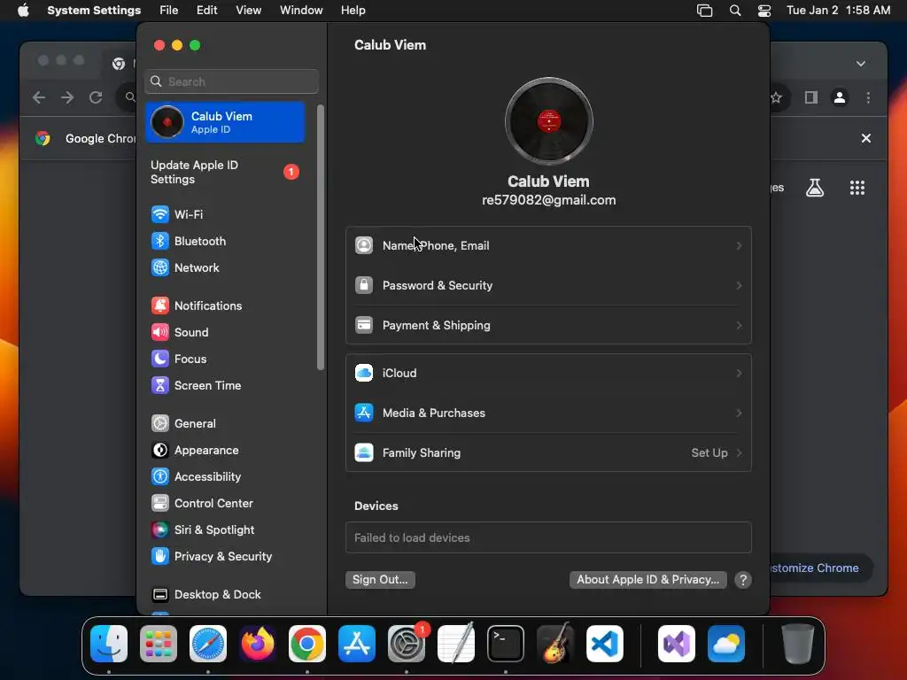Open Firefox from the Dock
This screenshot has height=680, width=907.
coord(258,644)
